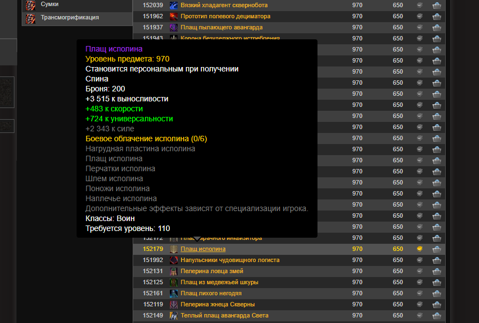Click the Плащ лихого негодяя item icon

click(x=174, y=294)
